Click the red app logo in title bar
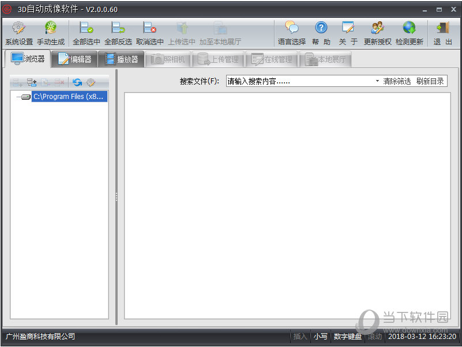This screenshot has width=462, height=347. click(x=7, y=9)
